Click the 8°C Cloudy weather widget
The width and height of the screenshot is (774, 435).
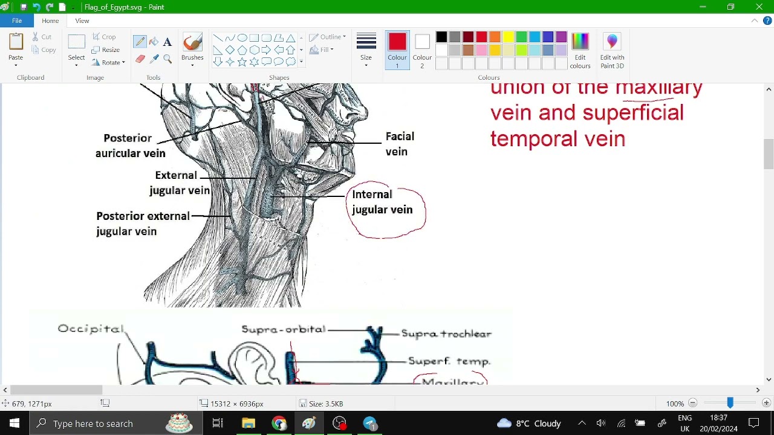click(529, 424)
